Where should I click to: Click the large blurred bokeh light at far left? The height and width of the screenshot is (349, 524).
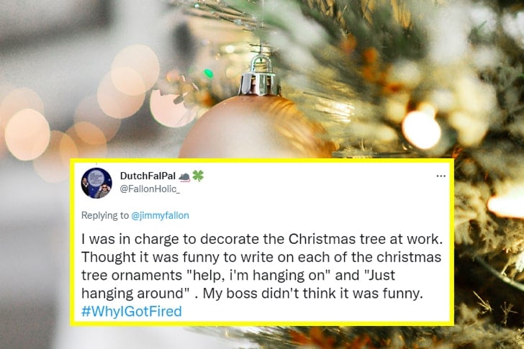coord(27,134)
